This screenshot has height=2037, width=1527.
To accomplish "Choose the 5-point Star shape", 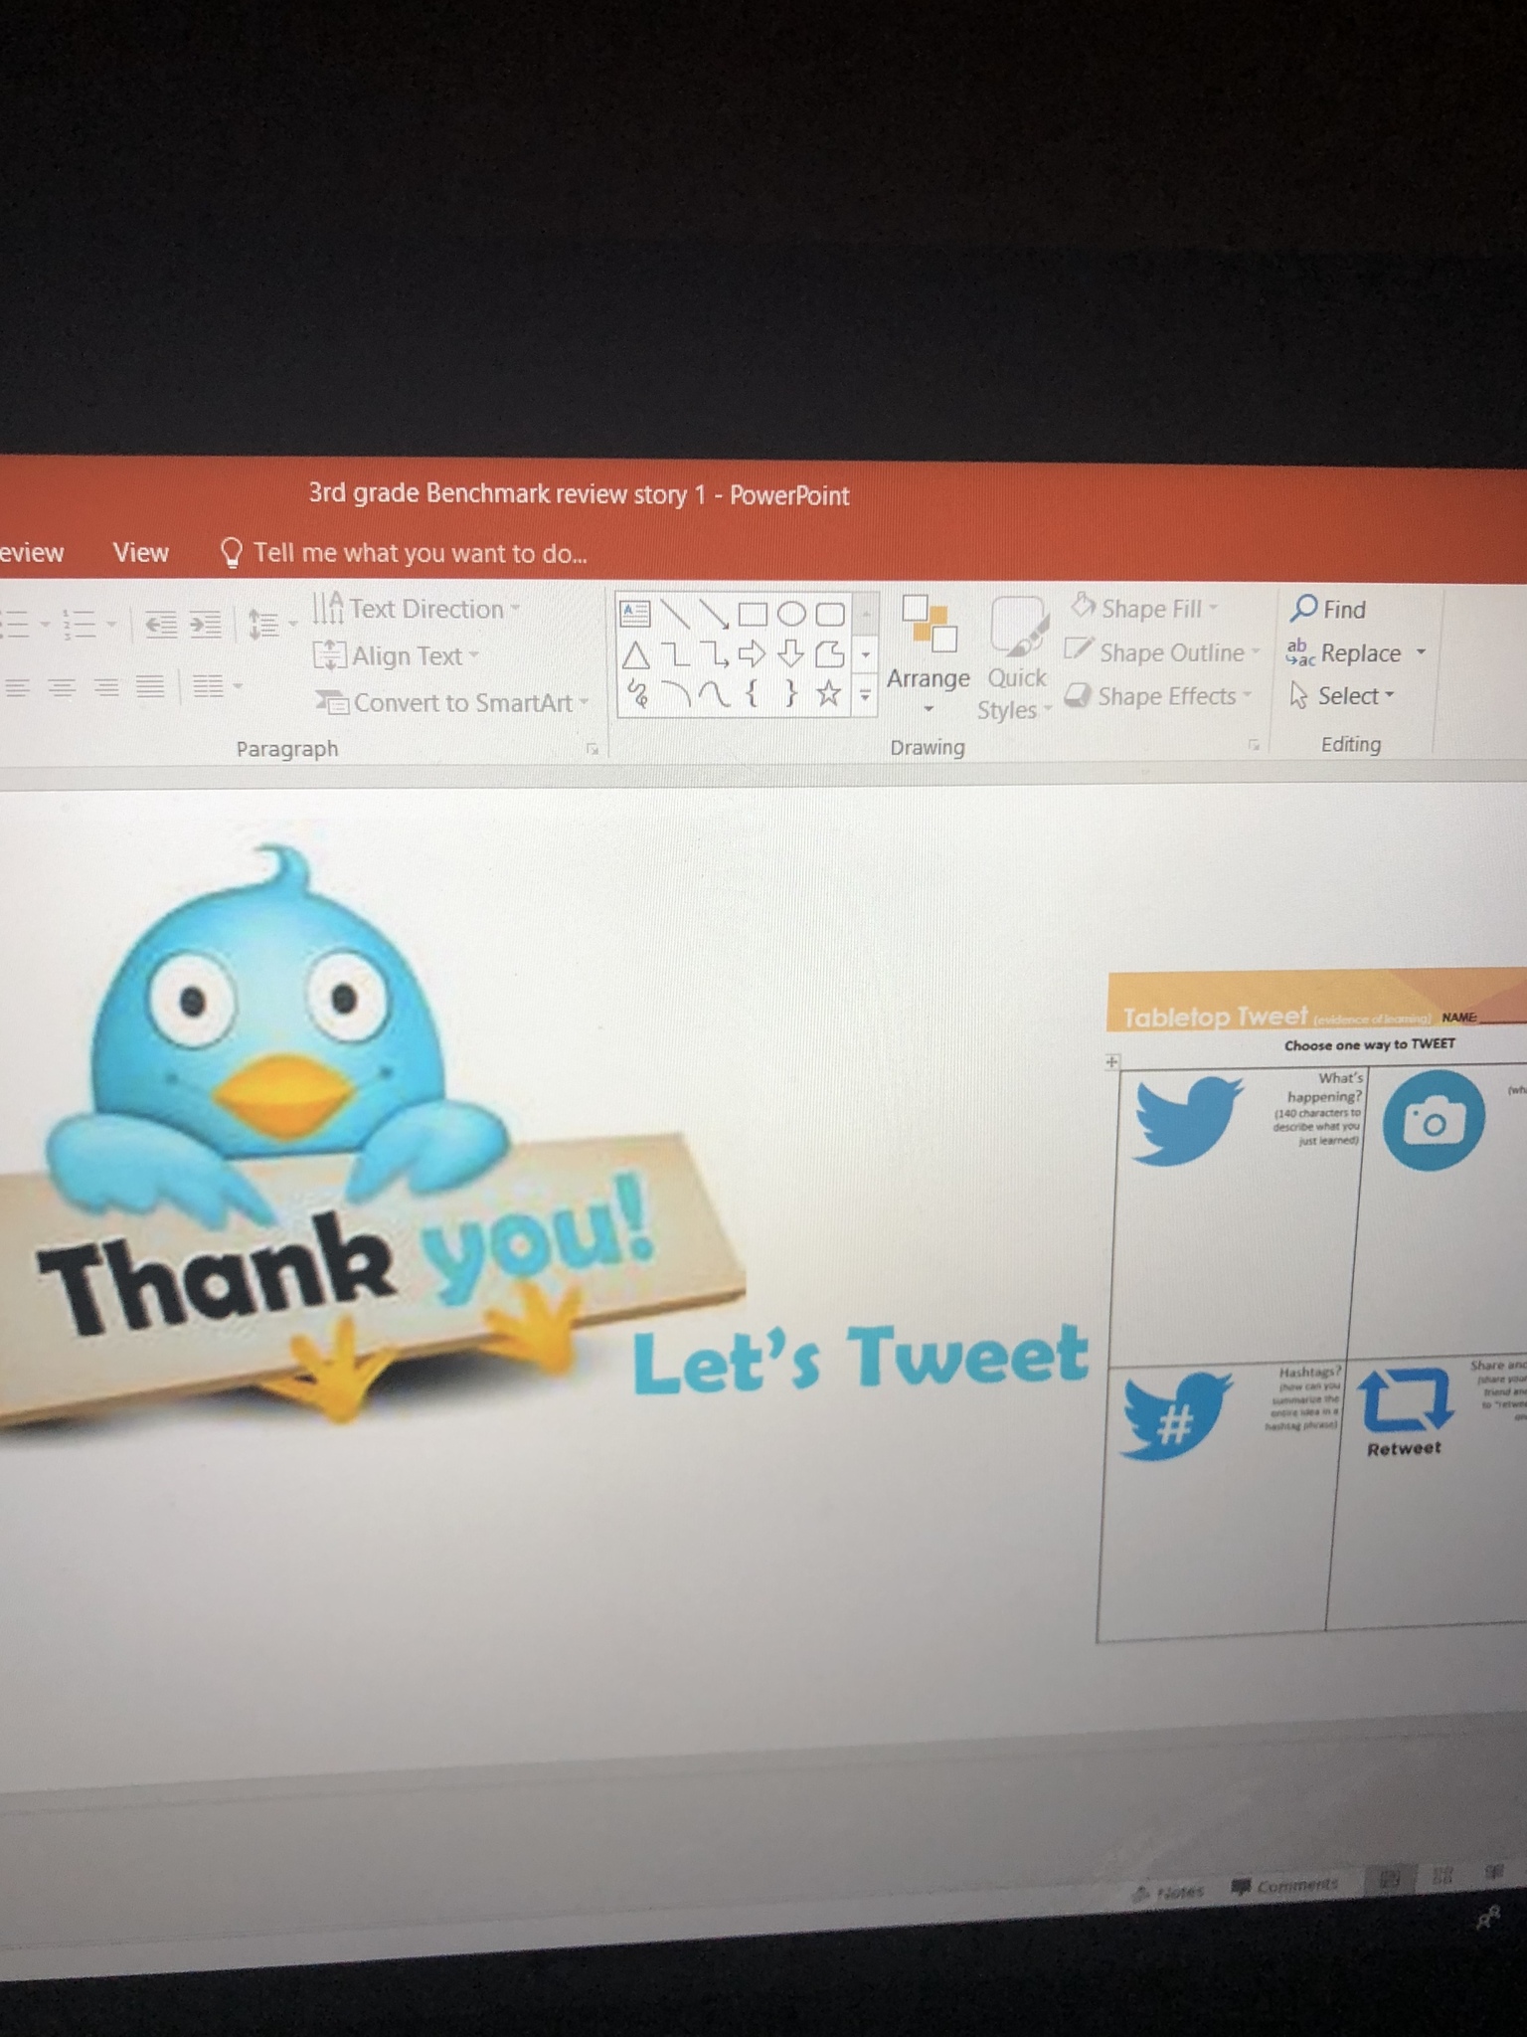I will 828,693.
